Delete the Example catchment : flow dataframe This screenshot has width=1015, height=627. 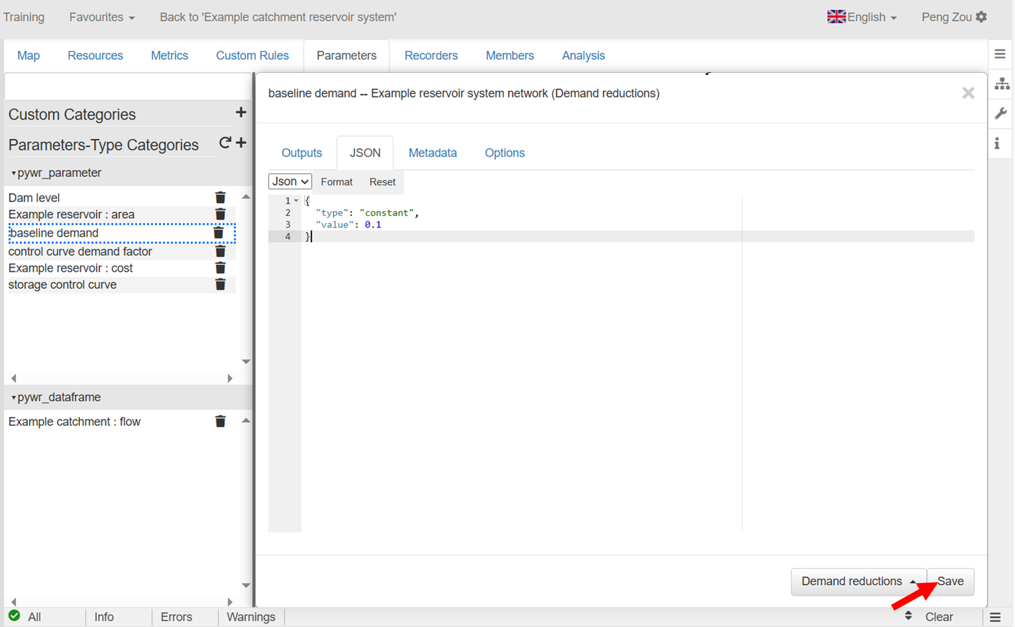tap(220, 421)
